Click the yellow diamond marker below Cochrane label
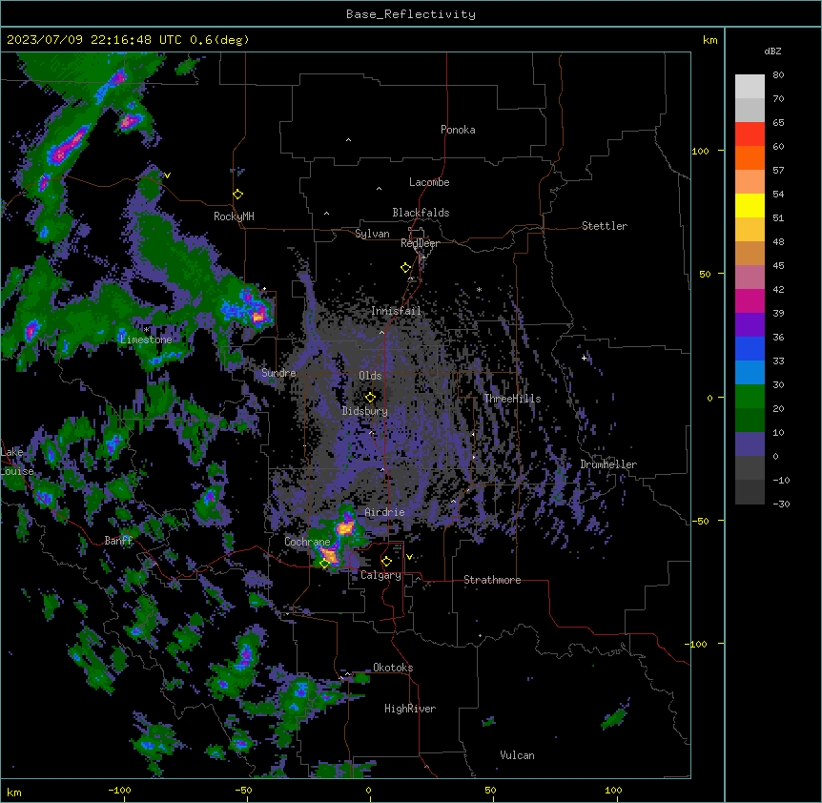 point(324,564)
